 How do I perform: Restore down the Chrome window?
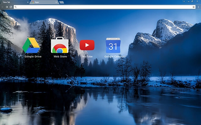[x=192, y=1]
